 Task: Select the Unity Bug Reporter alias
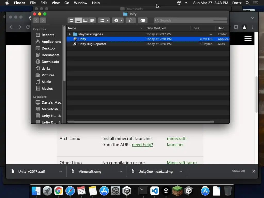tap(148, 44)
